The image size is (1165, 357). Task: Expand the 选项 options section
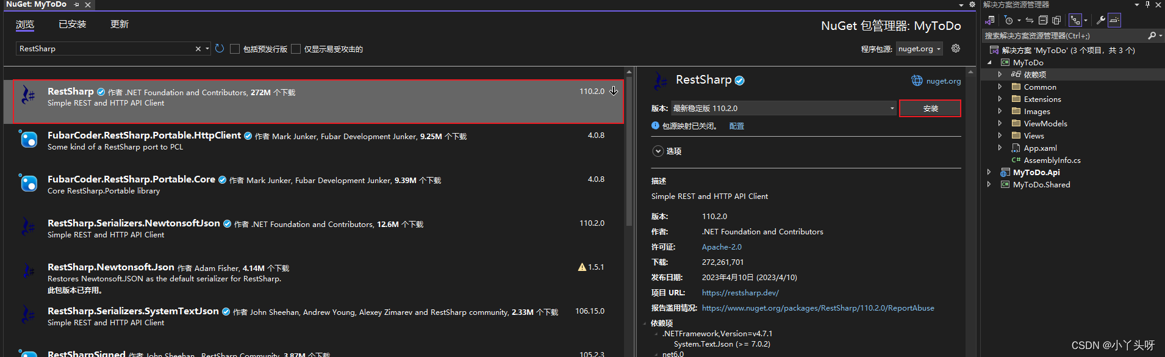coord(658,151)
